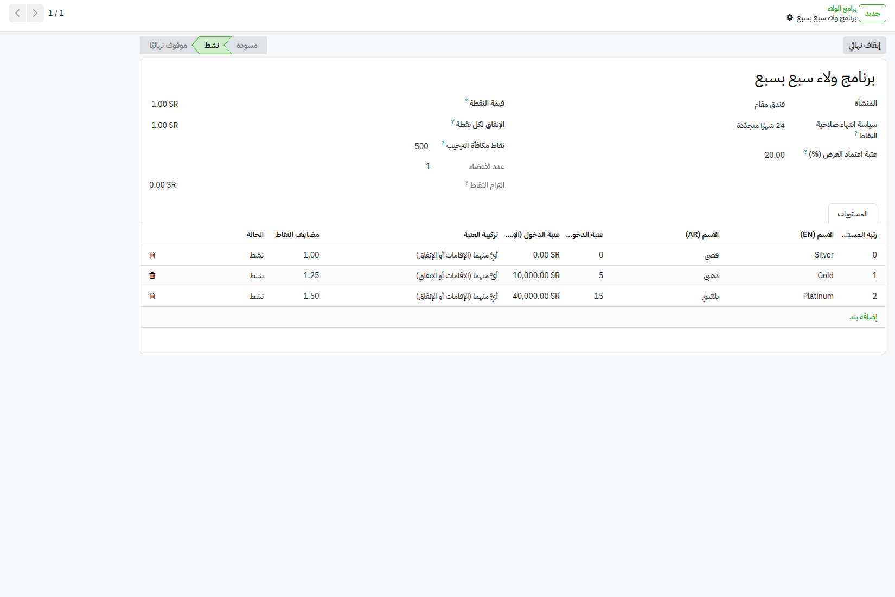Delete the Gold tier row

[x=152, y=275]
